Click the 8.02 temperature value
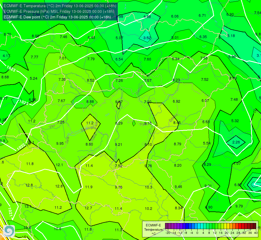This screenshot has height=240, width=261. [35, 36]
